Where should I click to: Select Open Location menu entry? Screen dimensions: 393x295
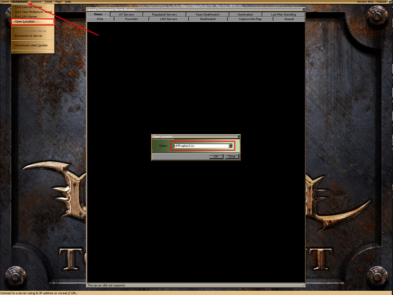point(33,22)
